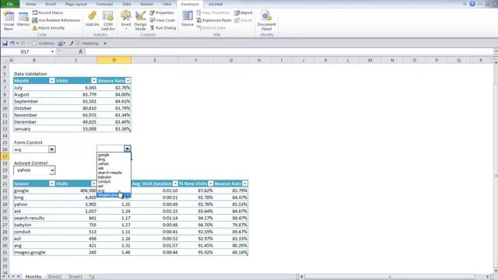Viewport: 498px width, 280px height.
Task: Switch to the Page Layout tab
Action: coord(76,4)
